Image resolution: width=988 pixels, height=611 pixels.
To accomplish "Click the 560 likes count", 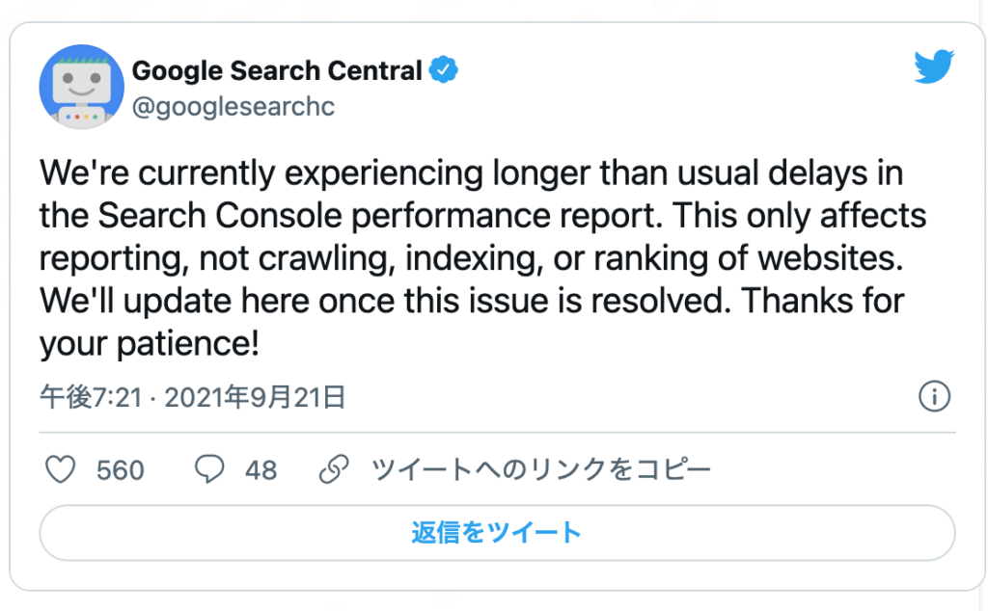I will click(x=121, y=470).
